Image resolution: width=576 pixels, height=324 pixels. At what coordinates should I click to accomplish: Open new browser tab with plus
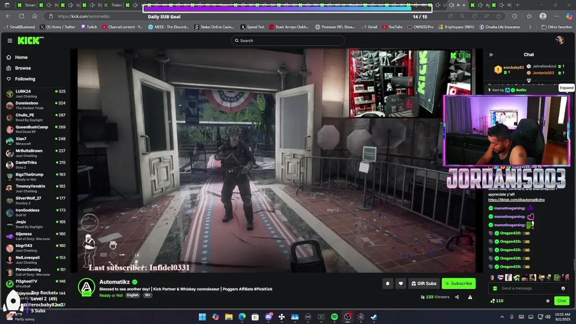click(517, 5)
